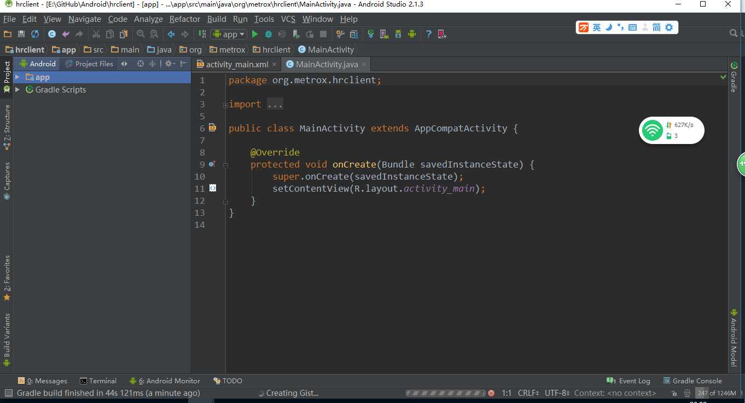Open the Gradle side panel
Image resolution: width=745 pixels, height=403 pixels.
click(734, 77)
